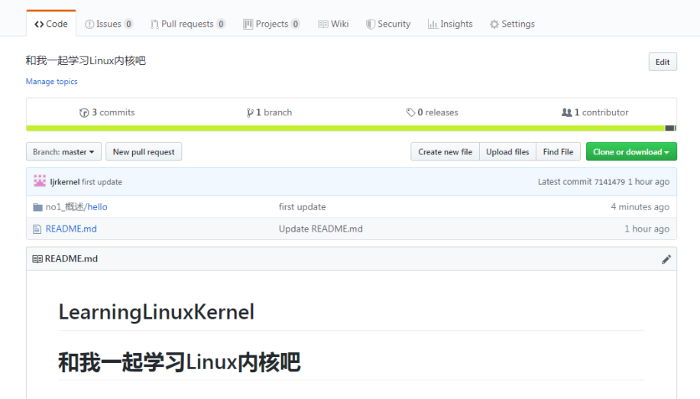Open the 1 branch list
700x399 pixels.
(269, 112)
